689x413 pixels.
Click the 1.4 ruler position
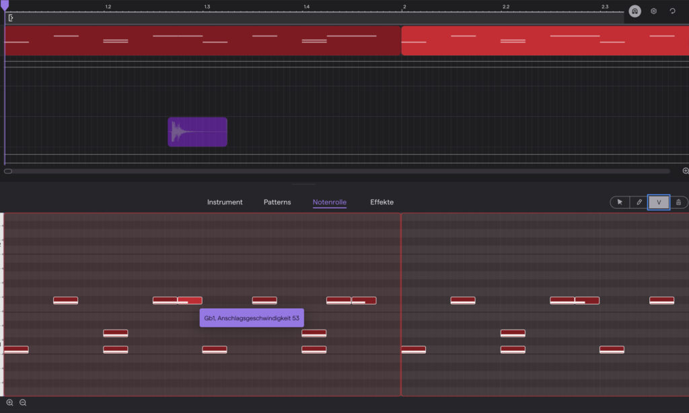tap(306, 7)
